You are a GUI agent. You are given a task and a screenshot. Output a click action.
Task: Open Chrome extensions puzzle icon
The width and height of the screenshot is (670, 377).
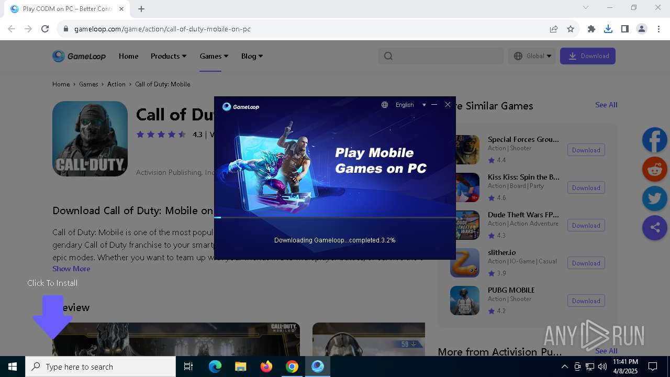pos(591,29)
